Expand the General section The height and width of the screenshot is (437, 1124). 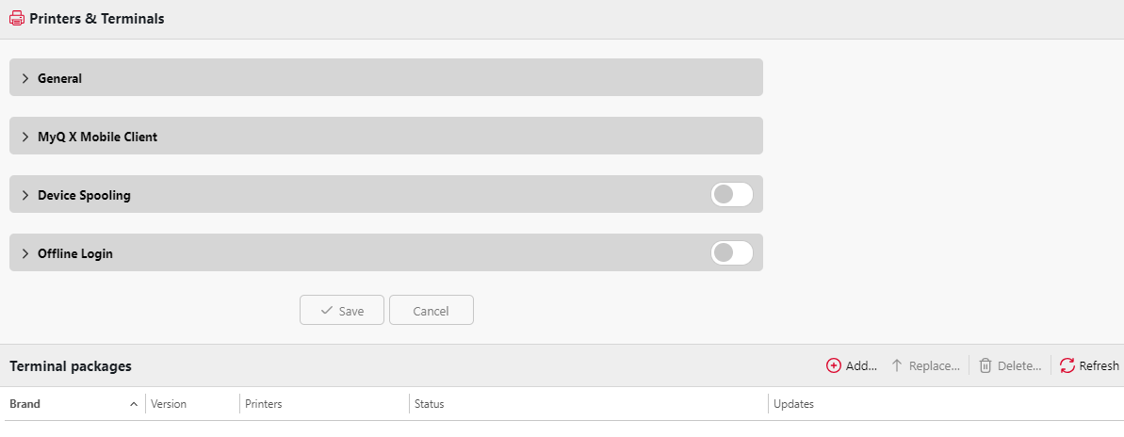(x=25, y=78)
